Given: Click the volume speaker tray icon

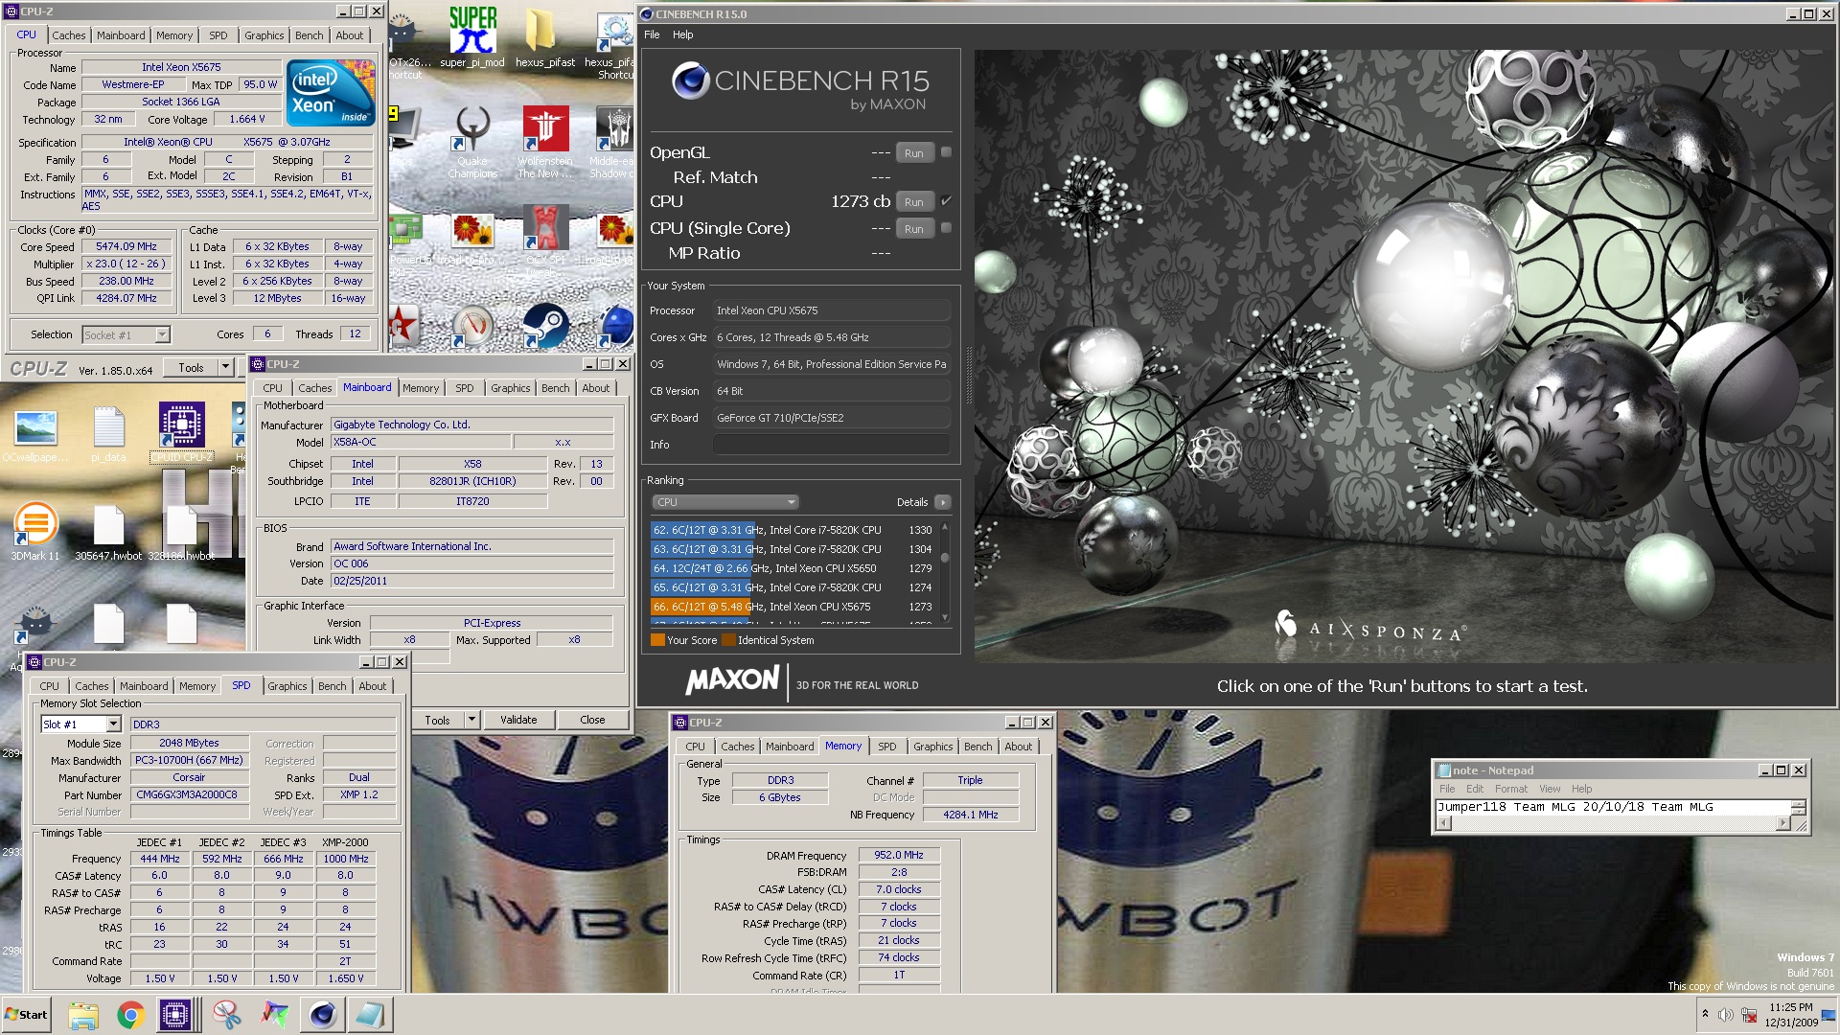Looking at the screenshot, I should [x=1725, y=1015].
